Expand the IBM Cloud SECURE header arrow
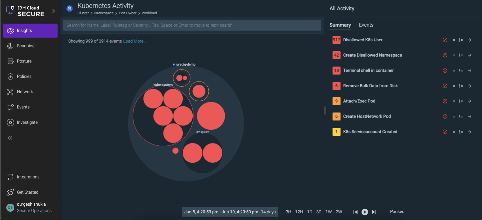The image size is (482, 220). [x=53, y=10]
